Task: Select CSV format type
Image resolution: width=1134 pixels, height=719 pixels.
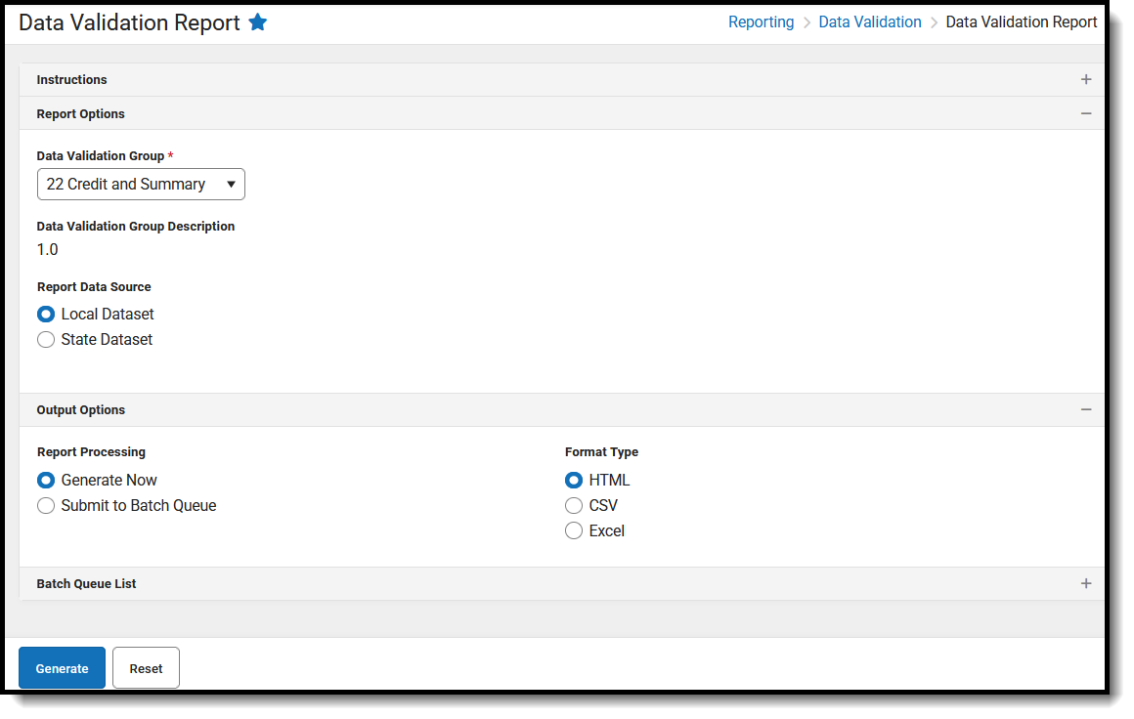Action: pyautogui.click(x=574, y=506)
